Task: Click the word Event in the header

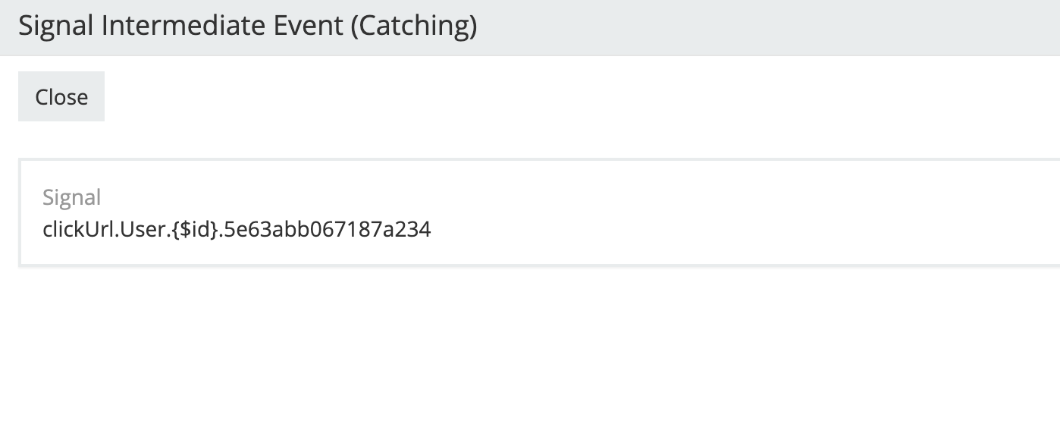Action: point(309,27)
